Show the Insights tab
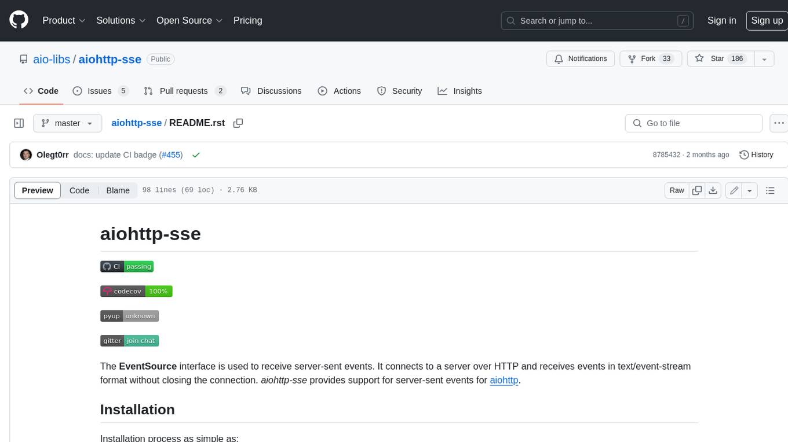The width and height of the screenshot is (788, 442). (x=460, y=91)
